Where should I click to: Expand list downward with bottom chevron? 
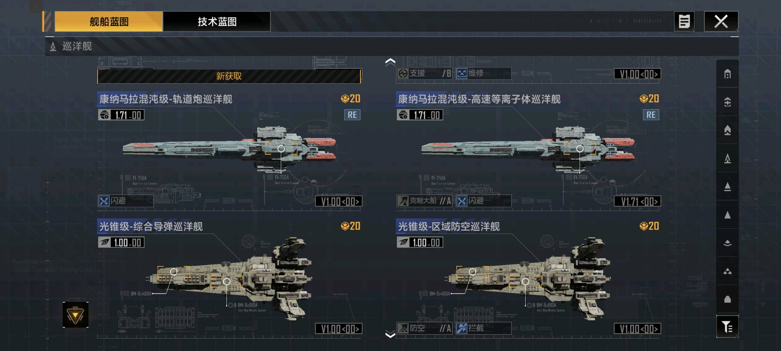pos(390,334)
